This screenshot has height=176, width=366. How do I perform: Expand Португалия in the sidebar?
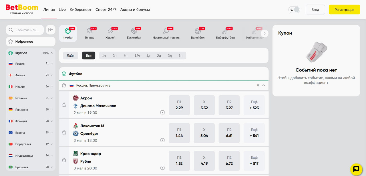coord(31,144)
